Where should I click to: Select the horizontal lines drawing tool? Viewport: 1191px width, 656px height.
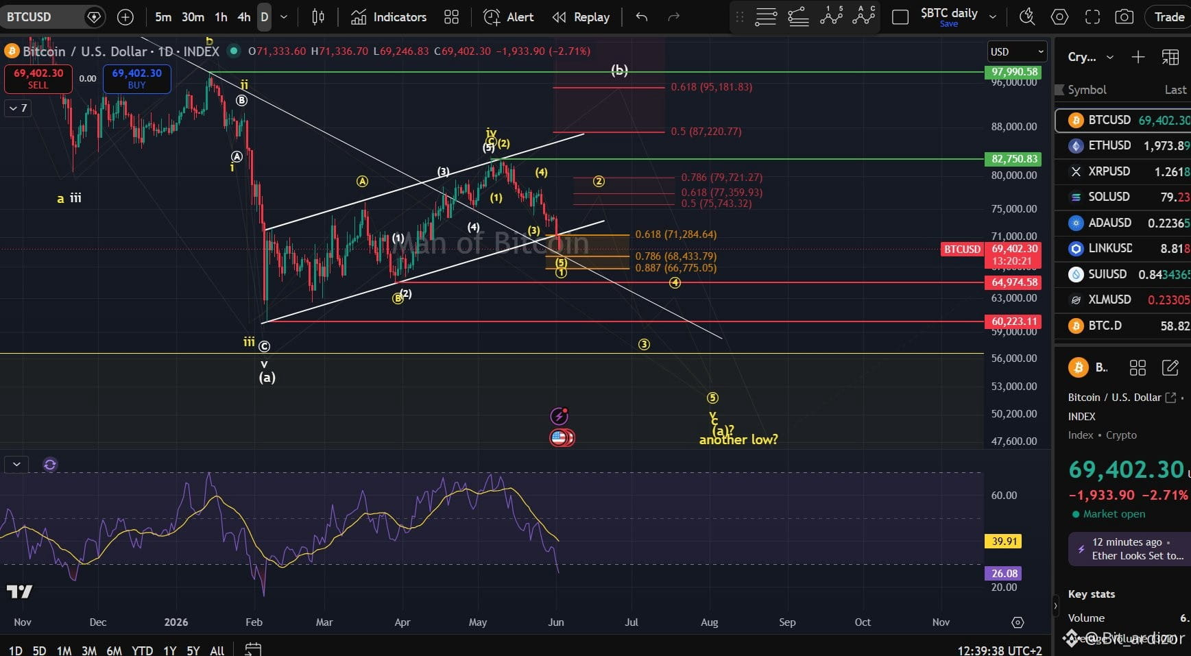766,17
